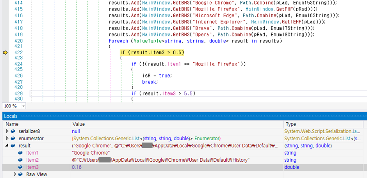Click "Internet Explorer" string on line 417
The width and height of the screenshot is (367, 178).
pos(219,22)
